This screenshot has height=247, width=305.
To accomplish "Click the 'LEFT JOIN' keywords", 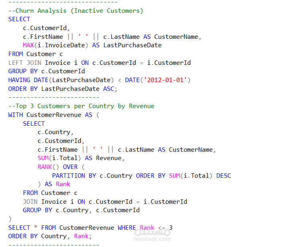I will pos(25,63).
